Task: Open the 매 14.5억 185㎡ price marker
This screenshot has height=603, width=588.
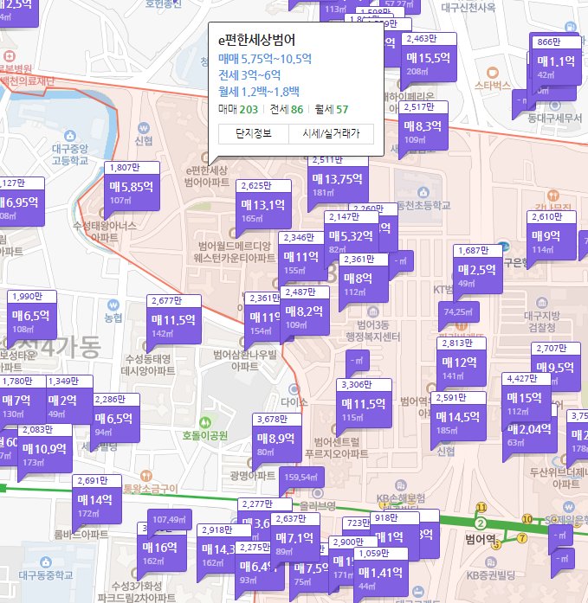Action: pyautogui.click(x=458, y=417)
